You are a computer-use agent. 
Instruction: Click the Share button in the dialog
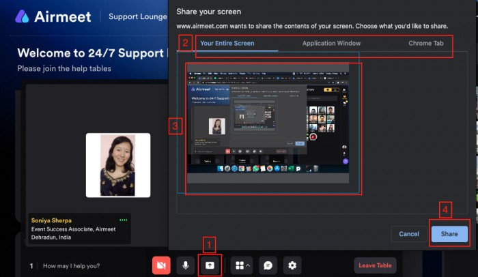[449, 234]
